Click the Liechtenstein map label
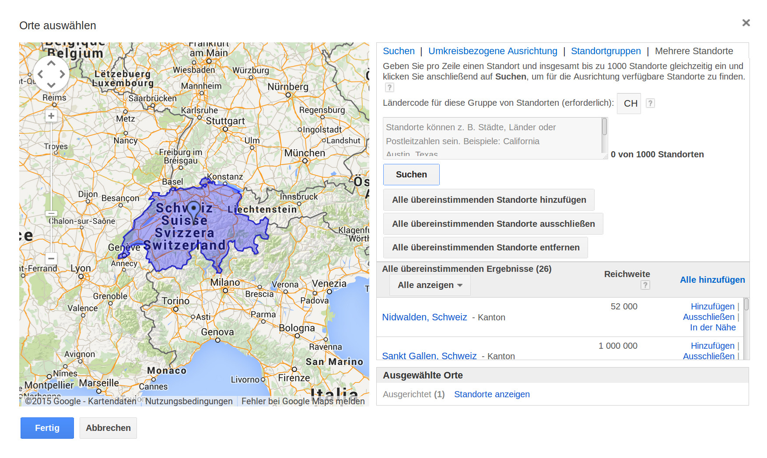Screen dimensions: 767x458 pyautogui.click(x=262, y=209)
